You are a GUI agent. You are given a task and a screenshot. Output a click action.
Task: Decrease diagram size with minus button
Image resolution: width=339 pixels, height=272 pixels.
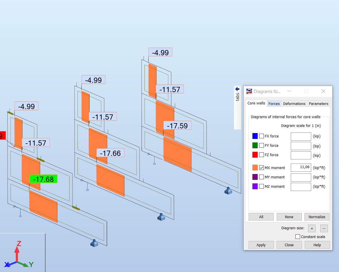(324, 228)
